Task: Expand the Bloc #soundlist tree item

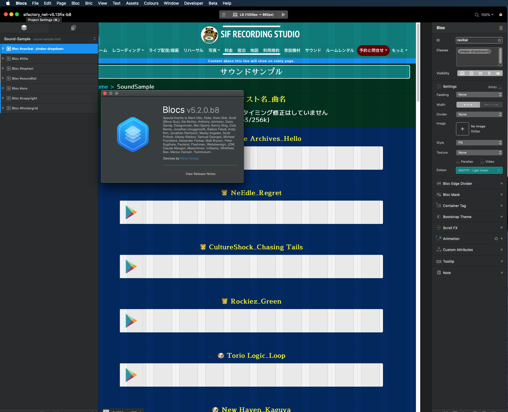Action: click(3, 78)
